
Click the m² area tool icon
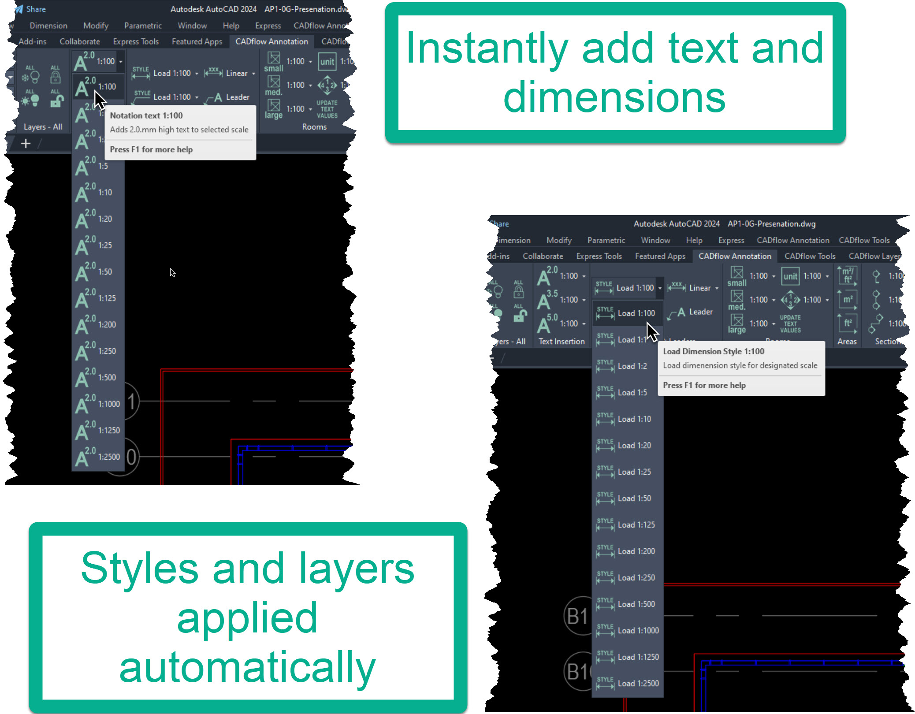pyautogui.click(x=847, y=300)
